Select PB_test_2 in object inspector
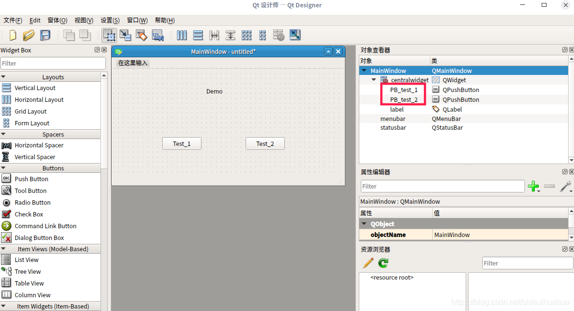 point(404,99)
